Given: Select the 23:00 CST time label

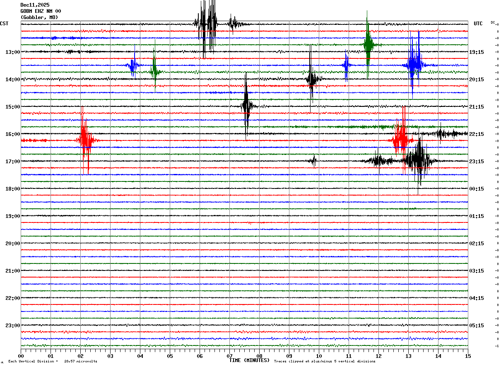Looking at the screenshot, I should [12, 326].
